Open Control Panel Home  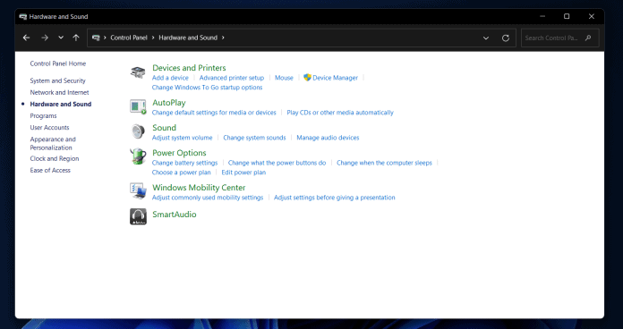[x=58, y=63]
